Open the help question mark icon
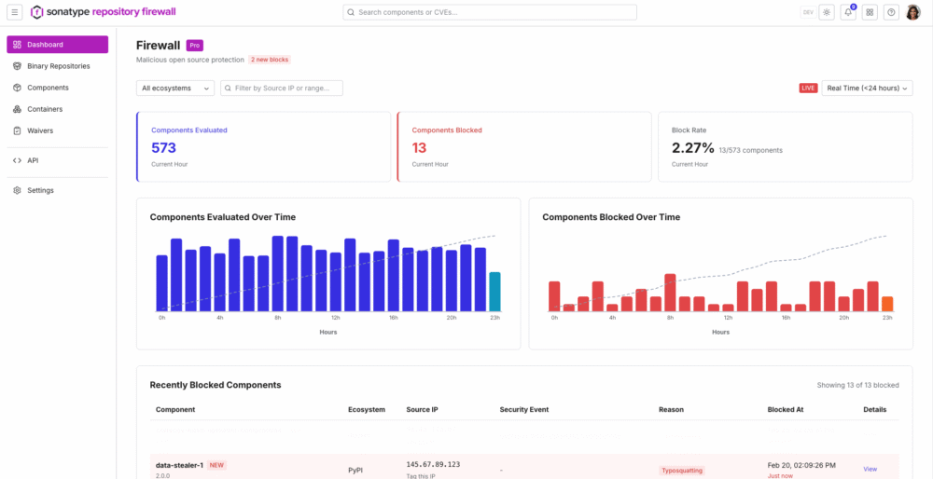 tap(891, 12)
